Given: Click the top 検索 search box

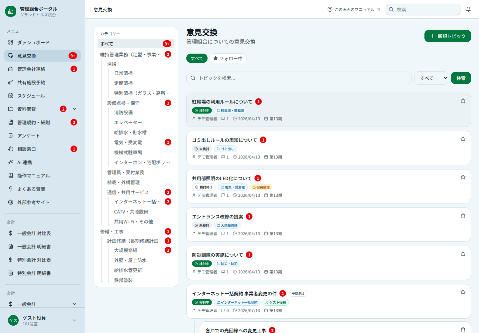Looking at the screenshot, I should coord(423,9).
